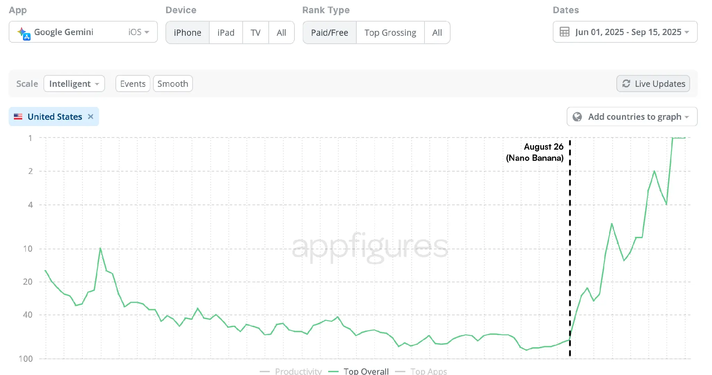
Task: Switch to Top Grossing rank type
Action: coord(390,33)
